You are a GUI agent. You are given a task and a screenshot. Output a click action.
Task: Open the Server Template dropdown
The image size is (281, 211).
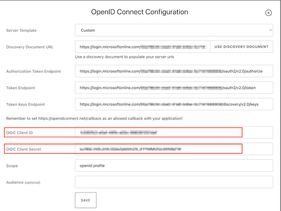[x=174, y=30]
